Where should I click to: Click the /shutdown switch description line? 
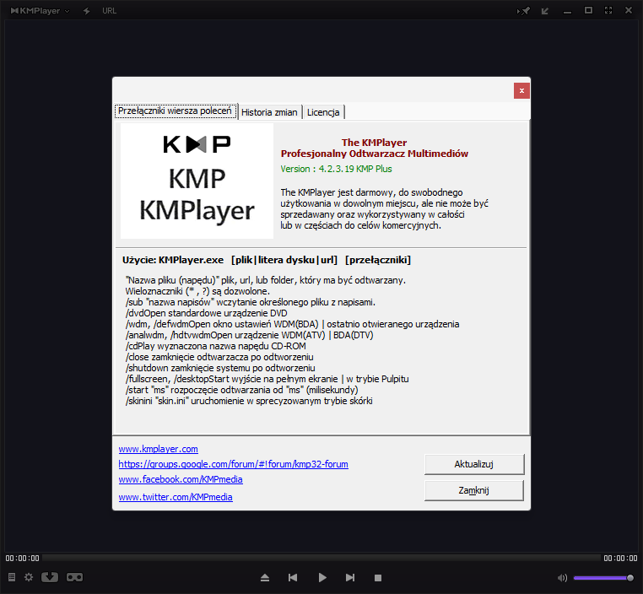click(x=220, y=368)
